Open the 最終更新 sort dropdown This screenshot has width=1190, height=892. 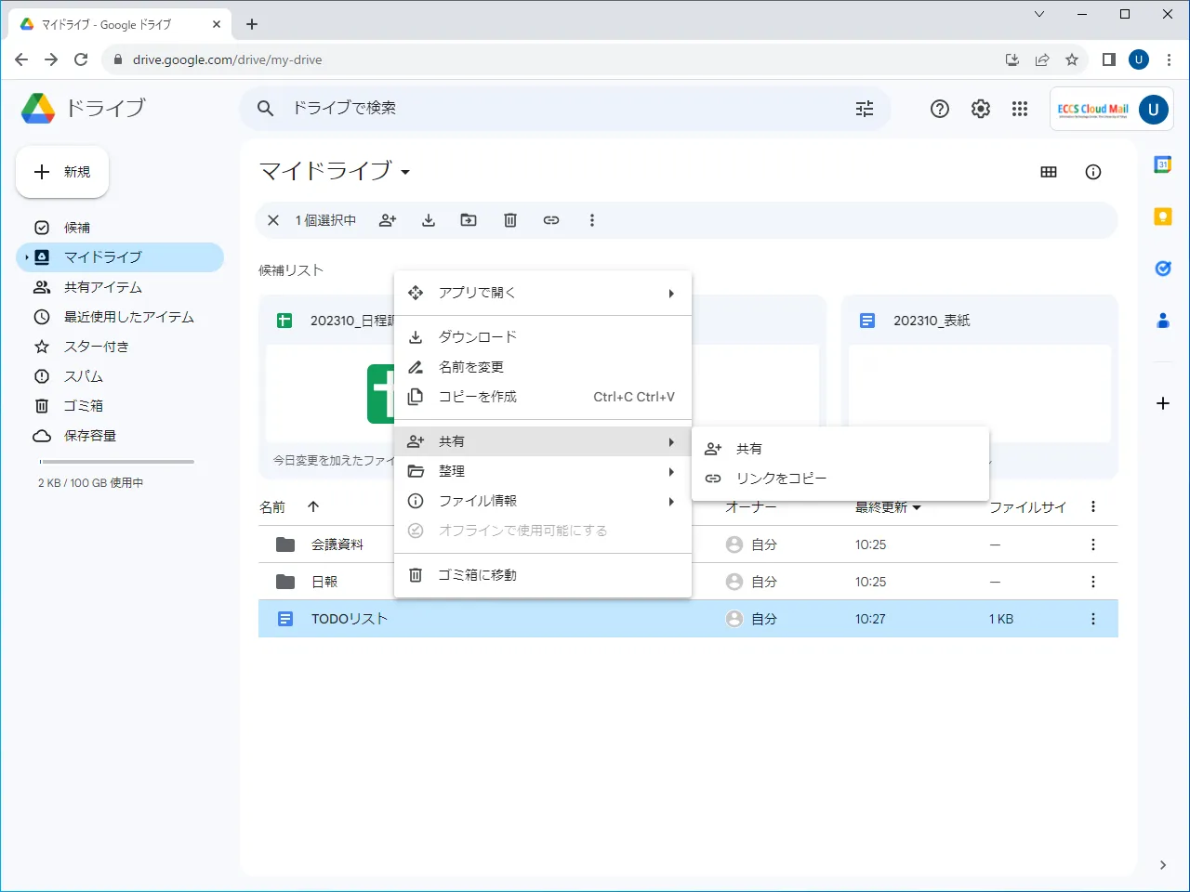click(888, 507)
